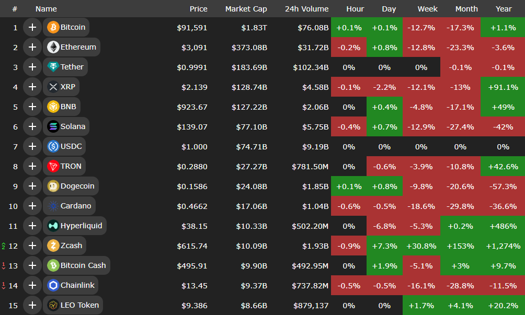
Task: Click the Zcash logo icon
Action: 53,246
